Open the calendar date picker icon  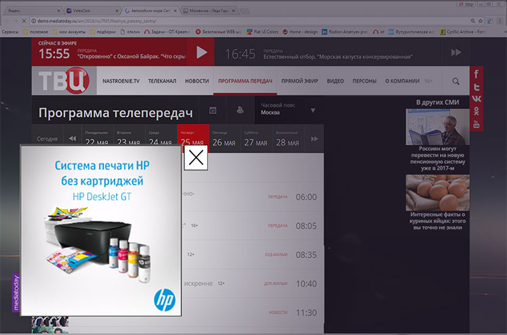tap(213, 110)
